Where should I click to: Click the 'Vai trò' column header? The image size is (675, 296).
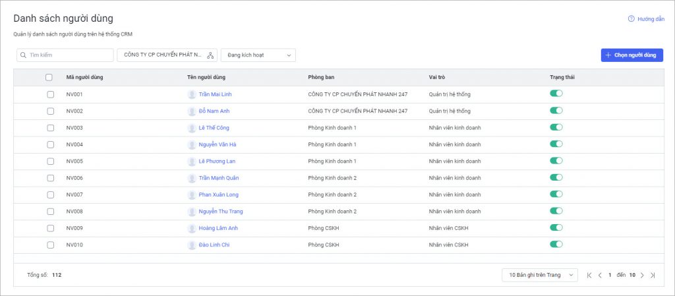(x=437, y=77)
